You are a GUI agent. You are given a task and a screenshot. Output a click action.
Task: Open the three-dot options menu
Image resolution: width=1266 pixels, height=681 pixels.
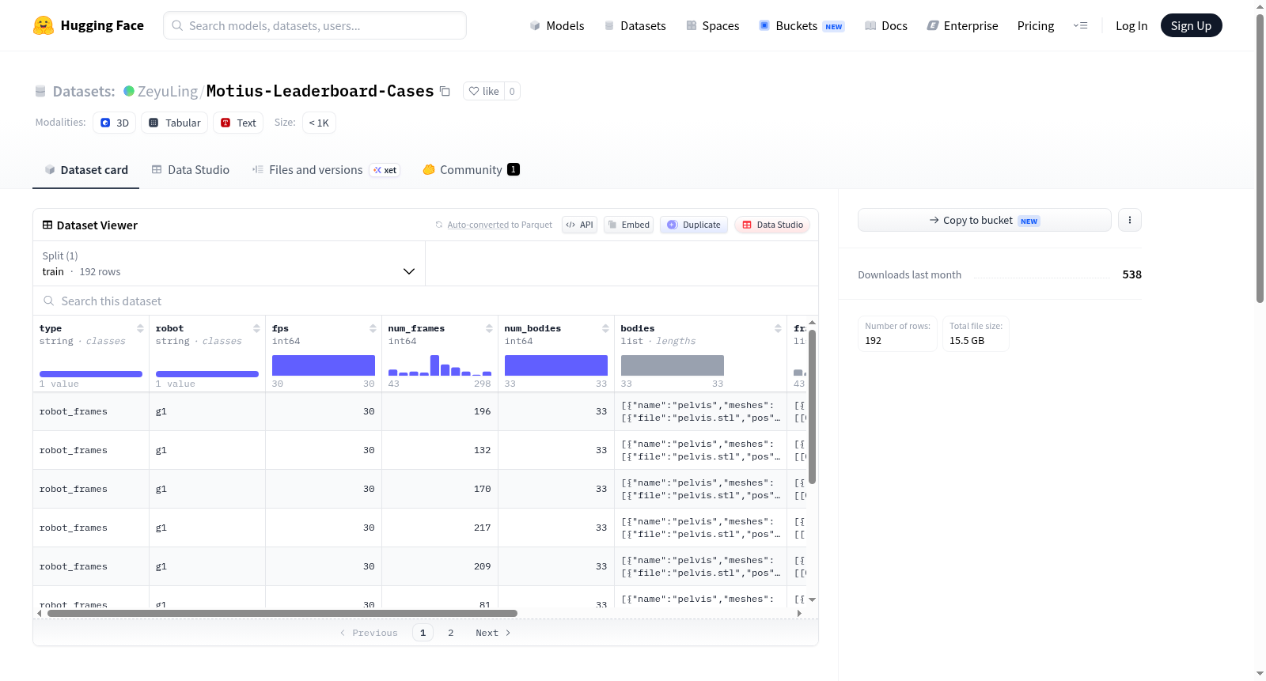(1130, 220)
